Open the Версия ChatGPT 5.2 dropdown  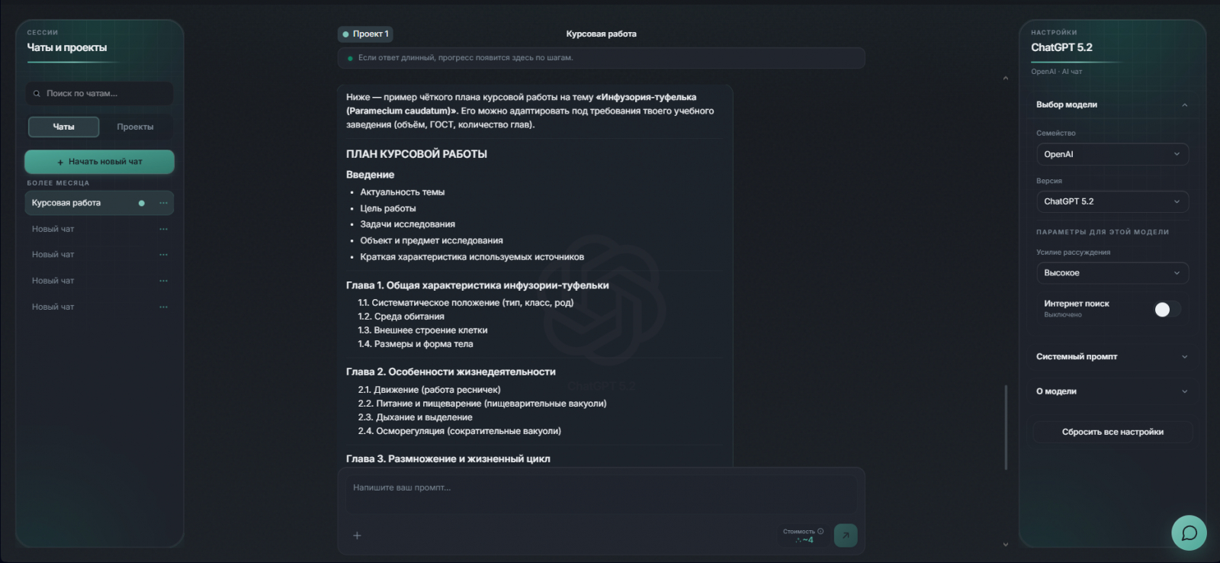[1112, 201]
